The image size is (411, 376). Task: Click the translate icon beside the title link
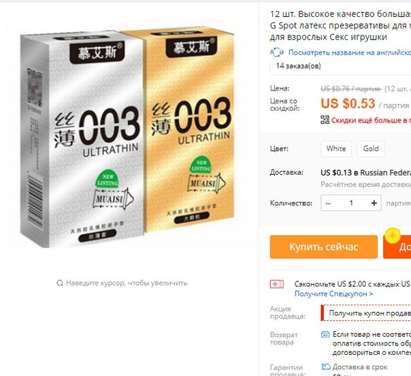pyautogui.click(x=277, y=52)
